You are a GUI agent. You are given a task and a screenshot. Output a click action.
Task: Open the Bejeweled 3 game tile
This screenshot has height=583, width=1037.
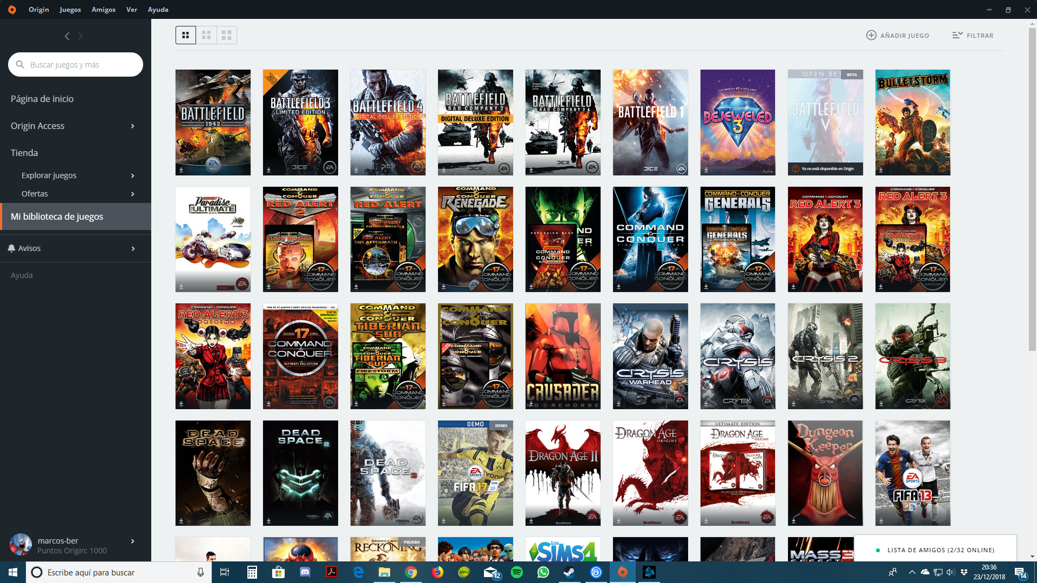coord(738,122)
